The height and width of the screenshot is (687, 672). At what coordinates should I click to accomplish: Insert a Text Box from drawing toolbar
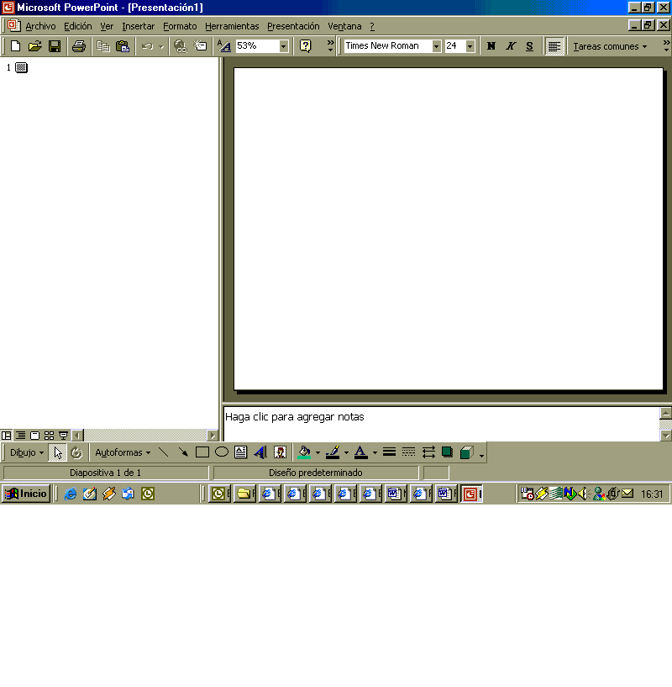tap(241, 452)
